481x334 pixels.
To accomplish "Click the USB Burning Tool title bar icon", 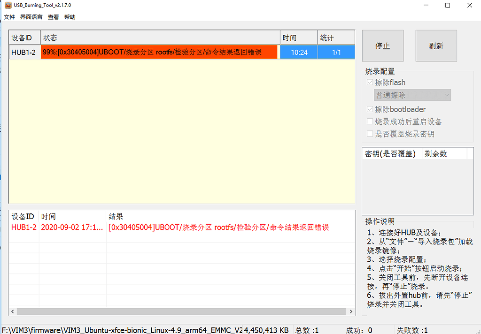I will tap(8, 5).
